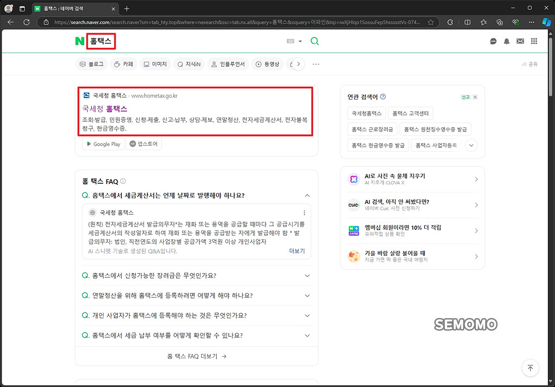Viewport: 555px width, 387px height.
Task: Select the 블로그 search tab
Action: point(92,64)
